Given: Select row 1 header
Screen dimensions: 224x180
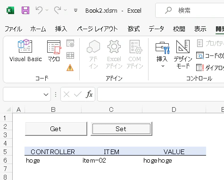Looking at the screenshot, I should [x=6, y=118].
